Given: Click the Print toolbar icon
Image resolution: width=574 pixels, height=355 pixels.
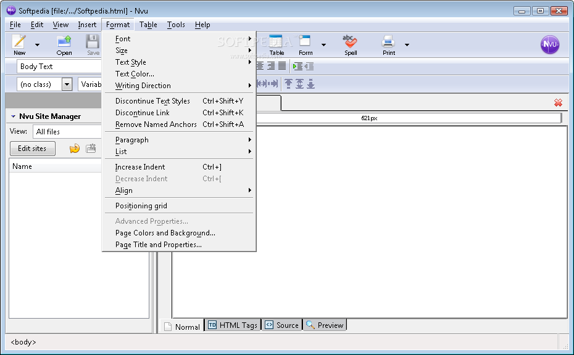Looking at the screenshot, I should [388, 44].
